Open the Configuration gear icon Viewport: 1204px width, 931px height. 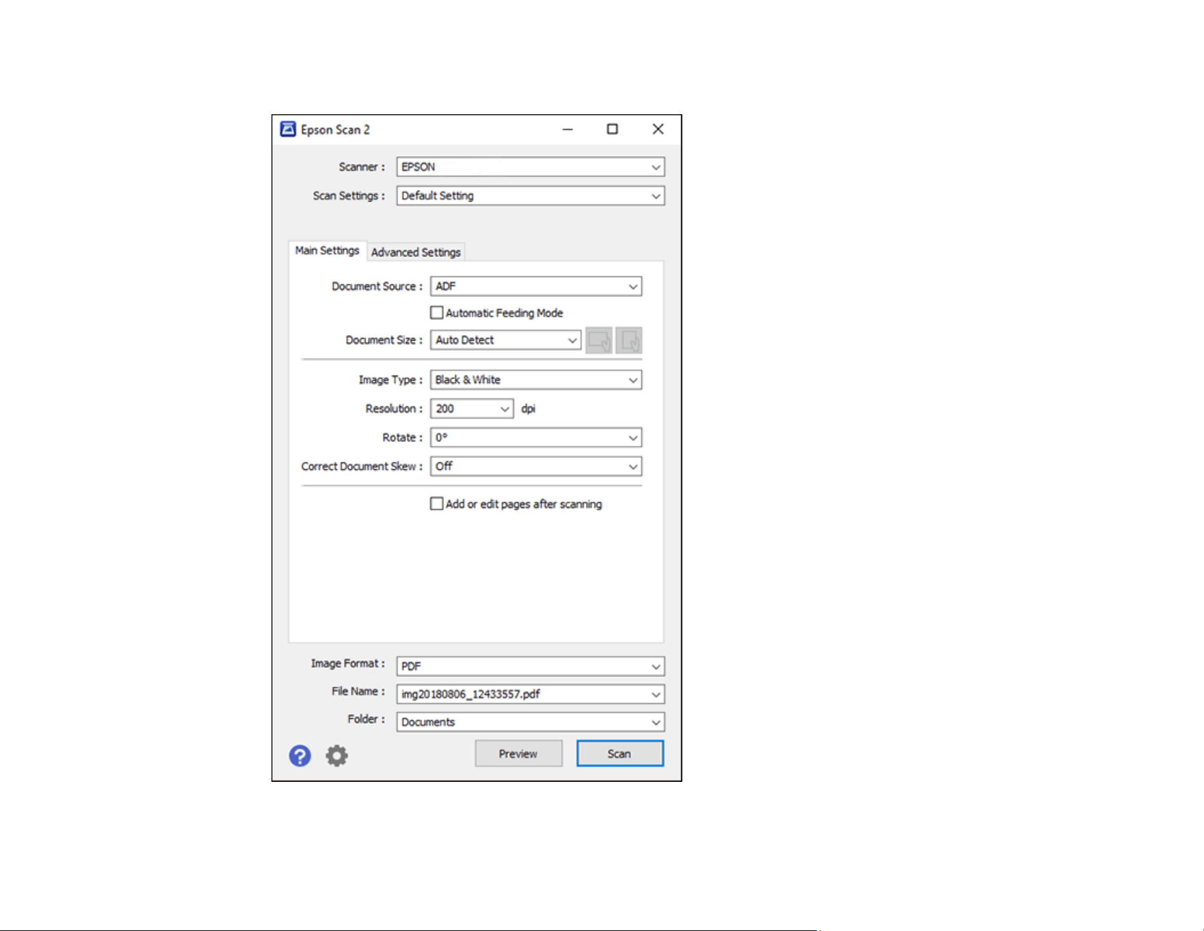[x=336, y=756]
